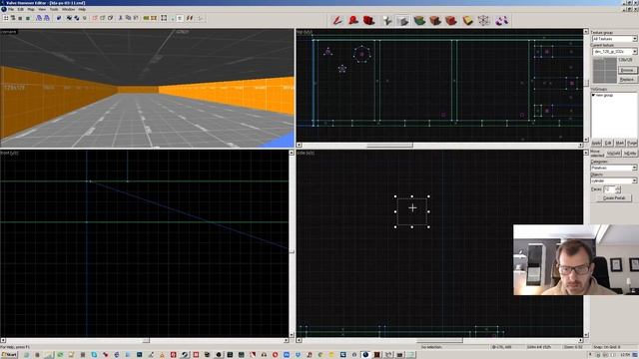Click the Create Prefab button
Viewport: 639px width, 359px height.
pos(614,198)
